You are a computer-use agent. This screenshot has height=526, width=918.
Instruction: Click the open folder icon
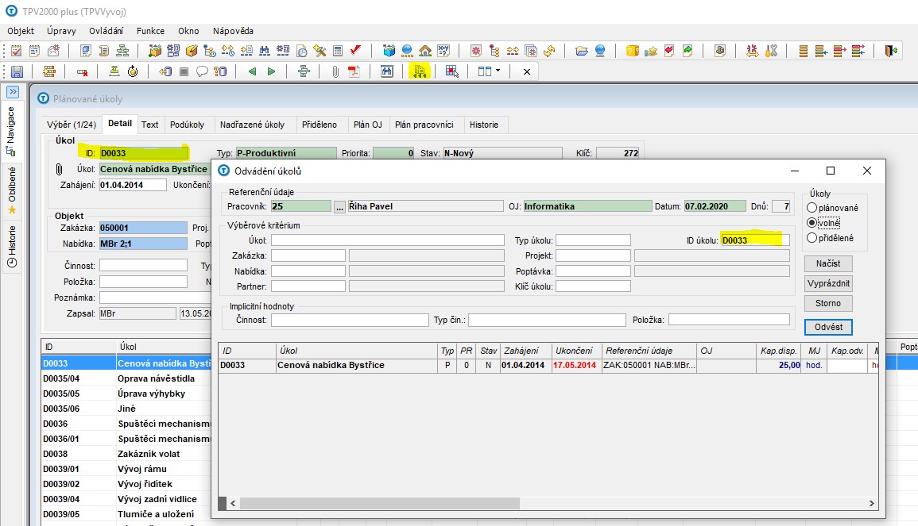581,51
